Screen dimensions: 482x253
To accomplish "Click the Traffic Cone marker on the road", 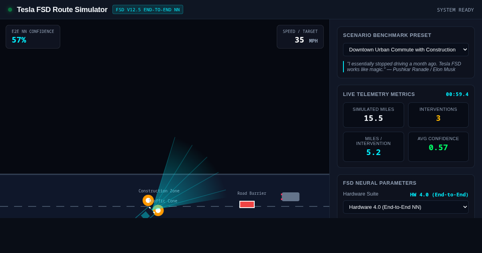I will click(158, 210).
